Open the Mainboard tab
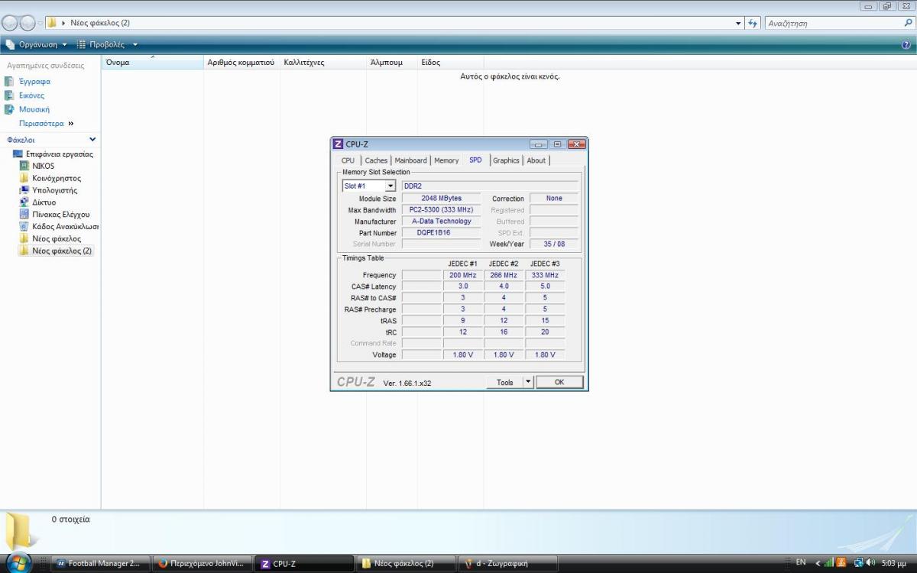 (x=410, y=160)
